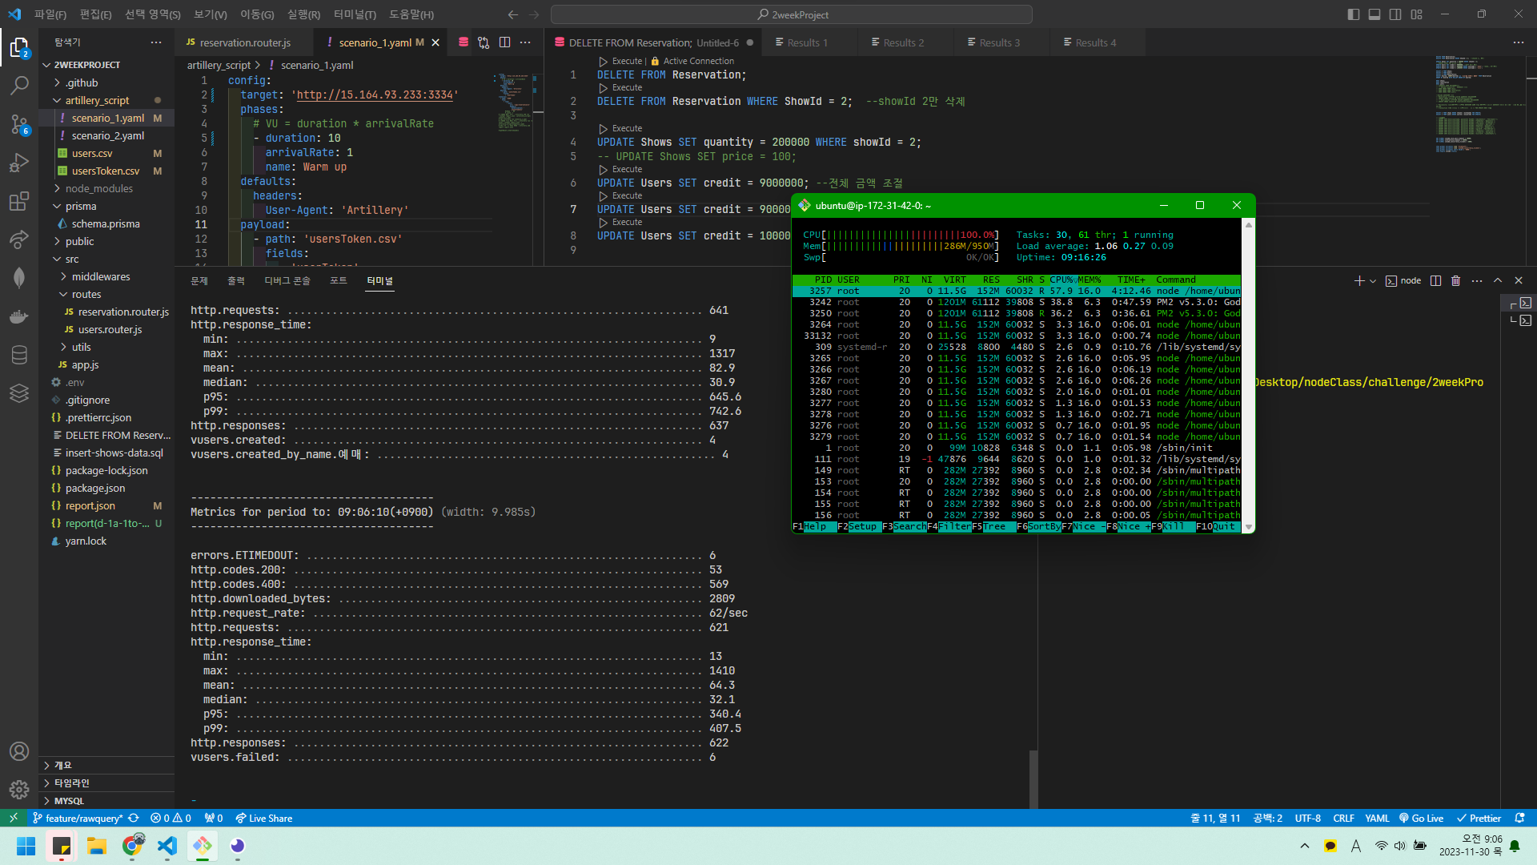Open the 터미널(T) menu in the menu bar
This screenshot has width=1537, height=865.
355,14
